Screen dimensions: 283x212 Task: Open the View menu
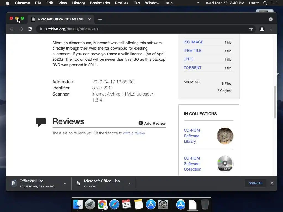coord(63,3)
